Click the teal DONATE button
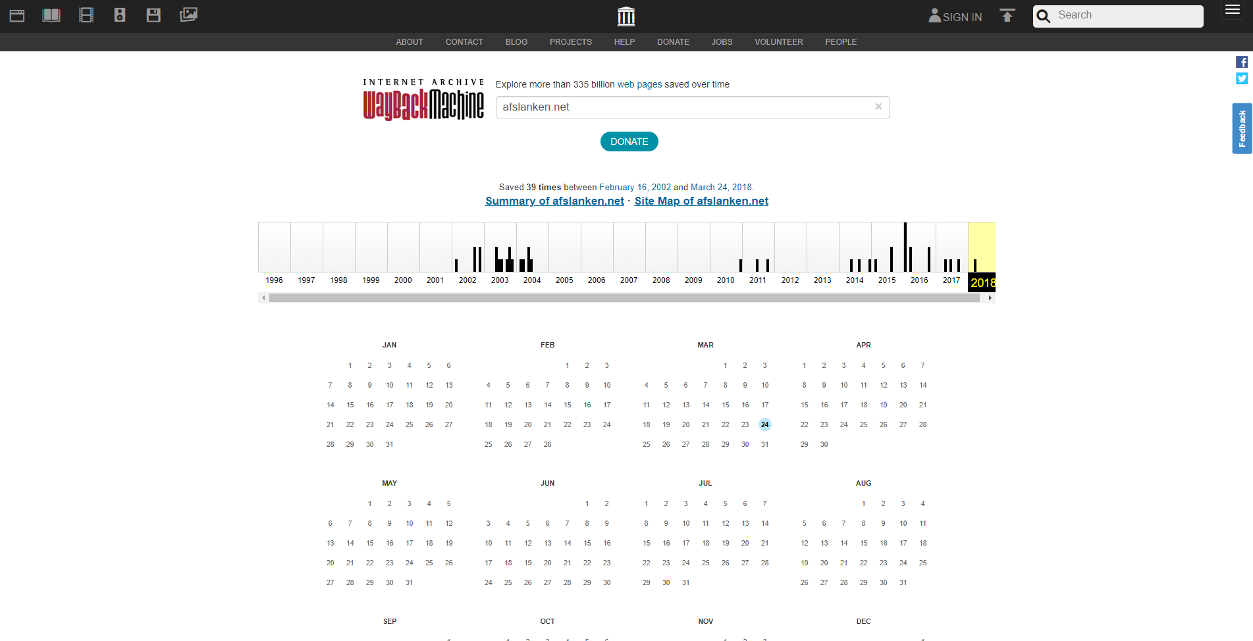 (x=629, y=141)
